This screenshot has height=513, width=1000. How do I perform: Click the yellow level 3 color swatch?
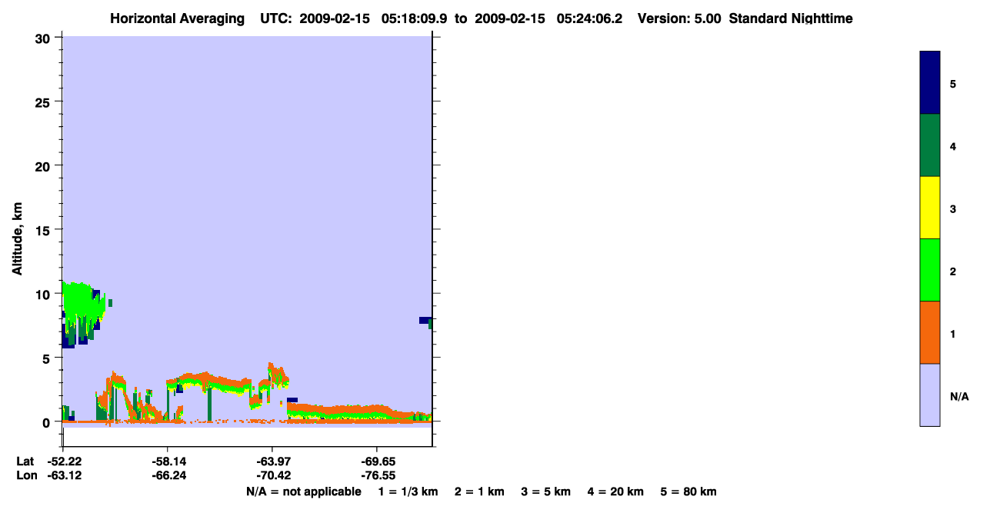(930, 208)
